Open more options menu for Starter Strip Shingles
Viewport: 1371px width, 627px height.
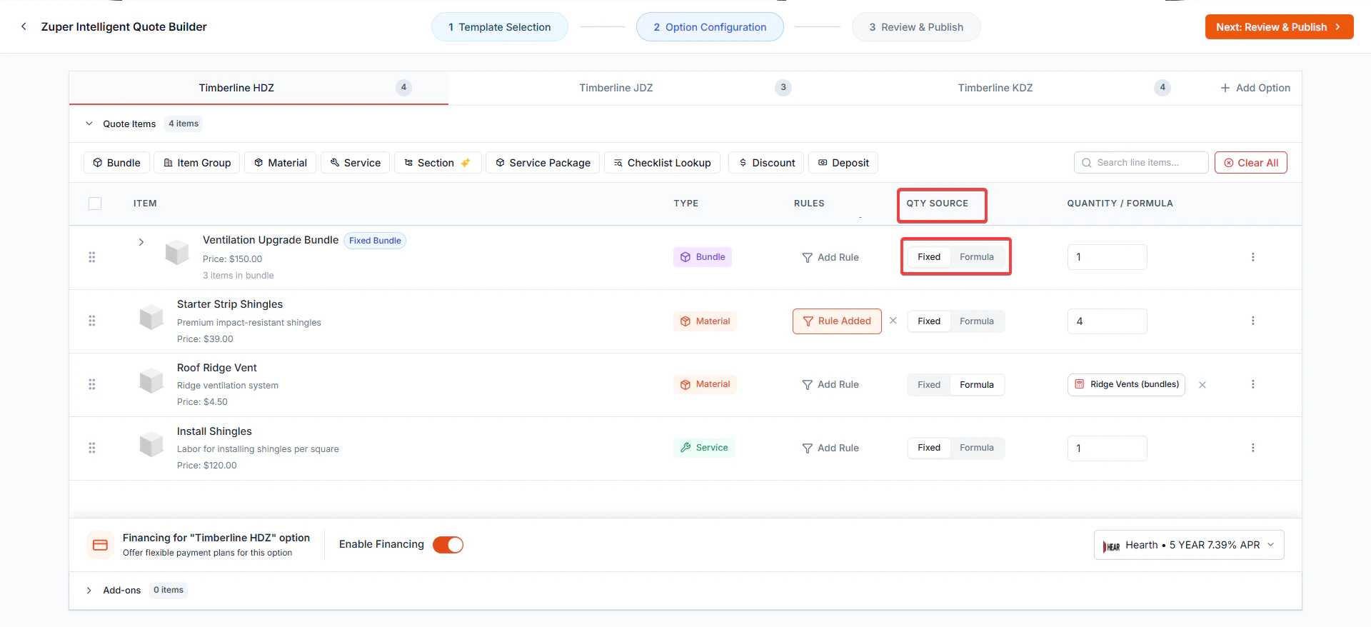pos(1252,321)
